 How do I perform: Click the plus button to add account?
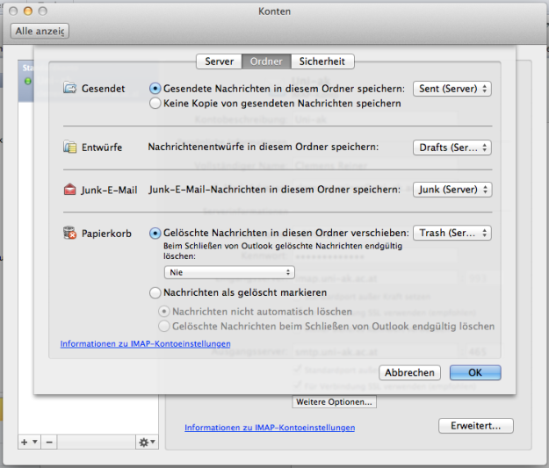(24, 442)
